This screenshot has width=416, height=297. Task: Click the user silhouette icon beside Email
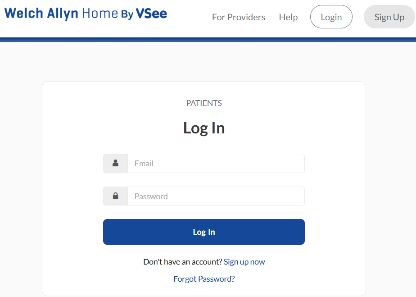click(115, 163)
